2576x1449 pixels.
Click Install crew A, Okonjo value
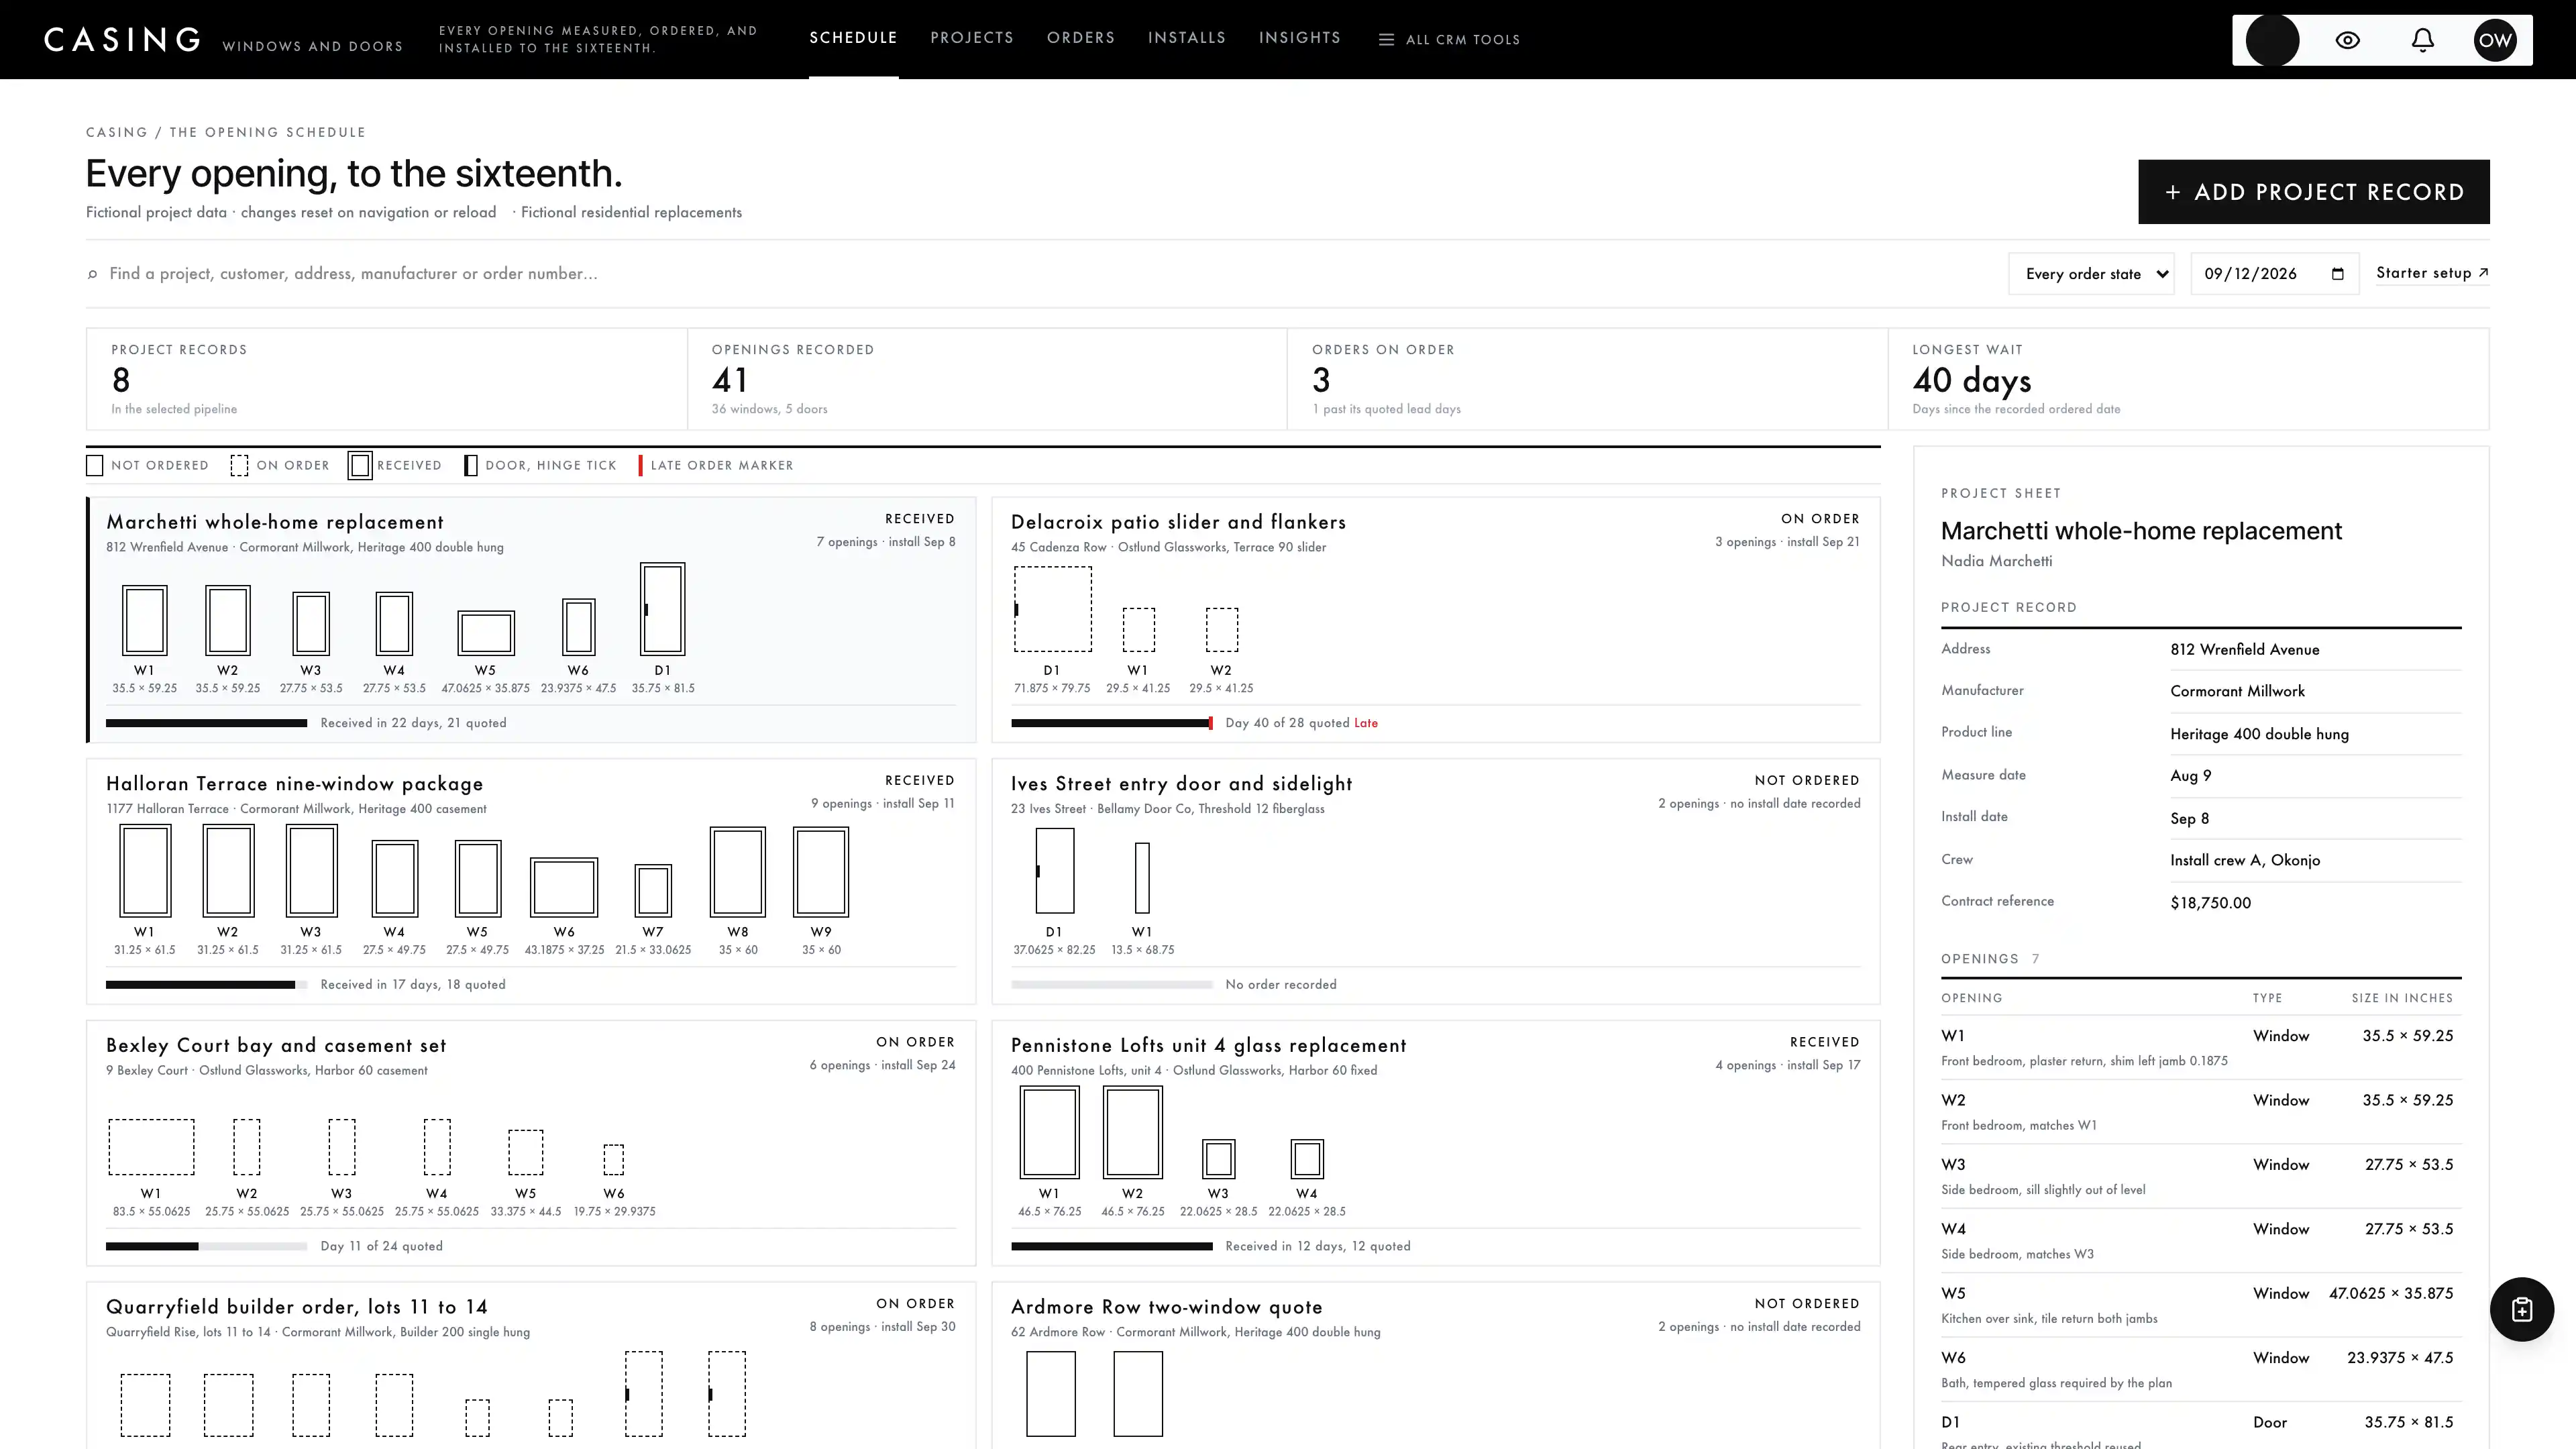(x=2244, y=861)
